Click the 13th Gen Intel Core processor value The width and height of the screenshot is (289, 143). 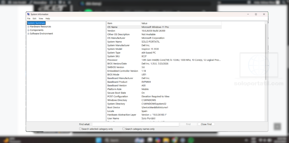pos(181,60)
